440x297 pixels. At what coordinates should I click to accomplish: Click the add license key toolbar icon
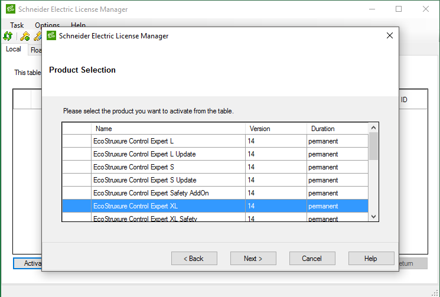pyautogui.click(x=25, y=36)
